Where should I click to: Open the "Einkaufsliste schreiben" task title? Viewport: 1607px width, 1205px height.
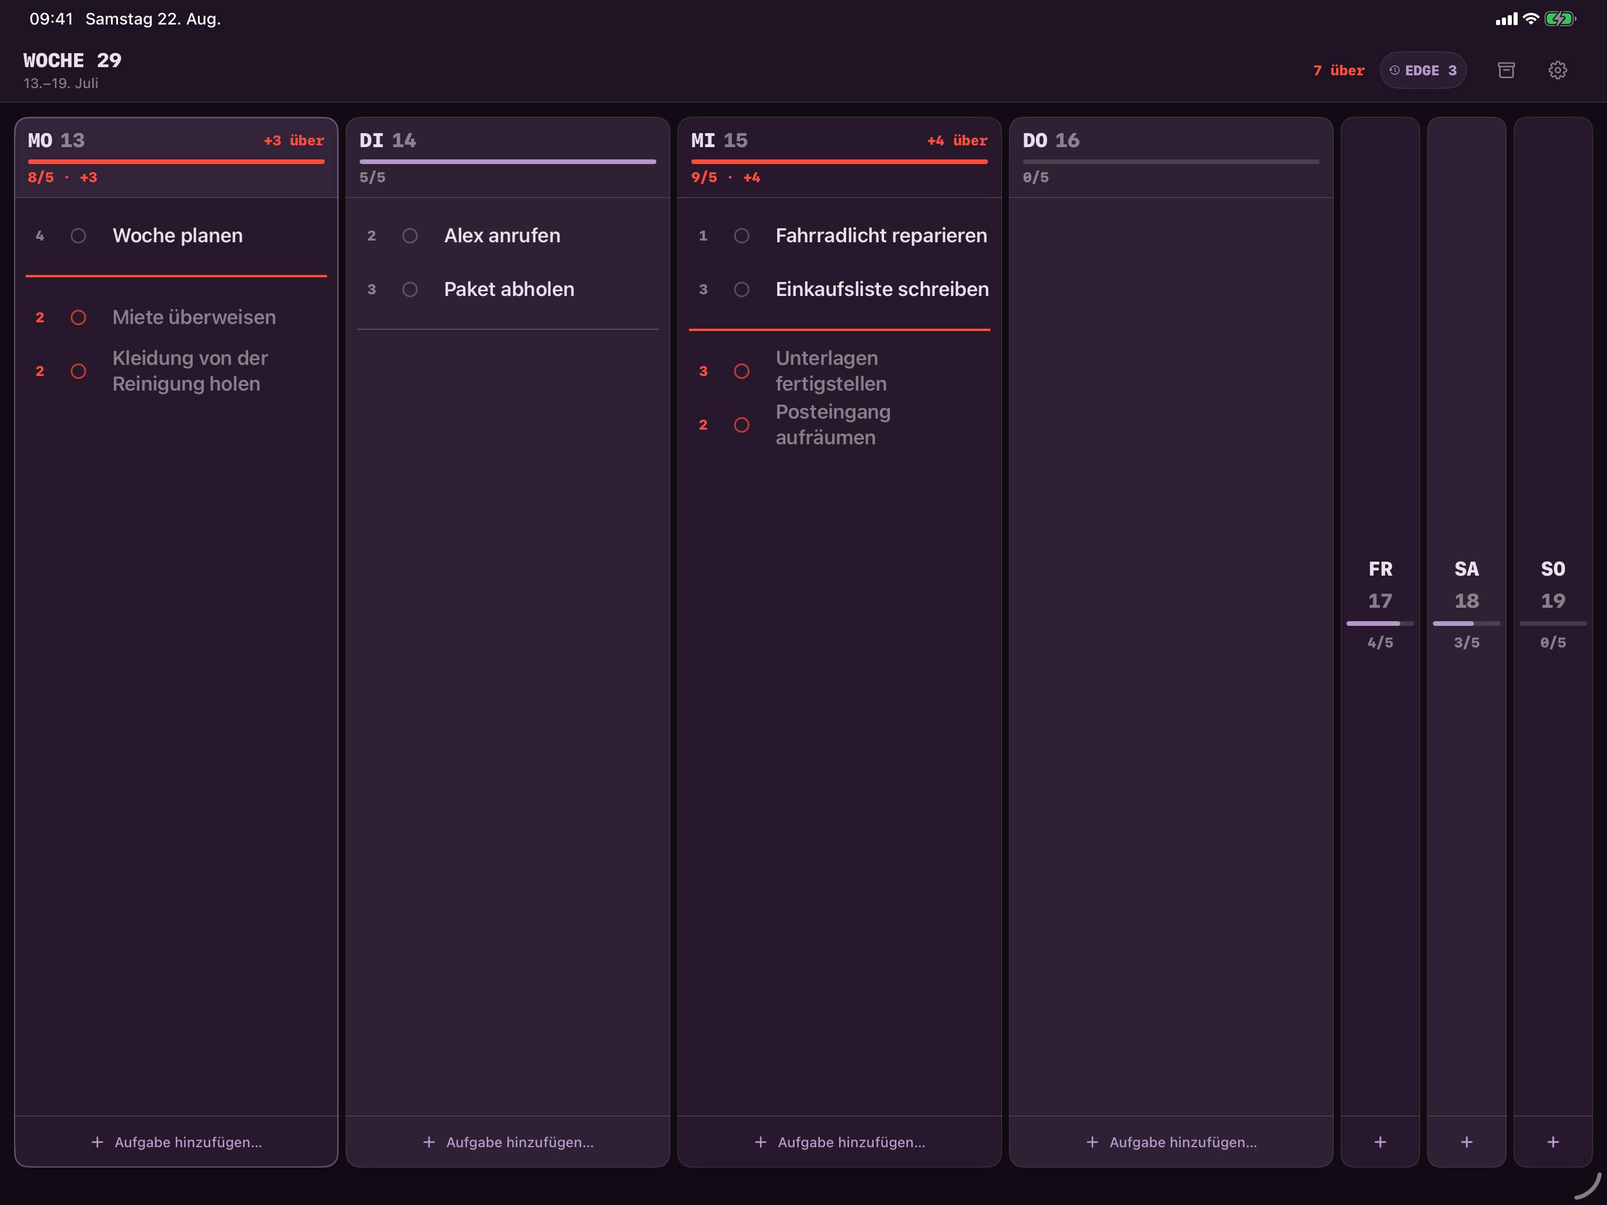883,289
